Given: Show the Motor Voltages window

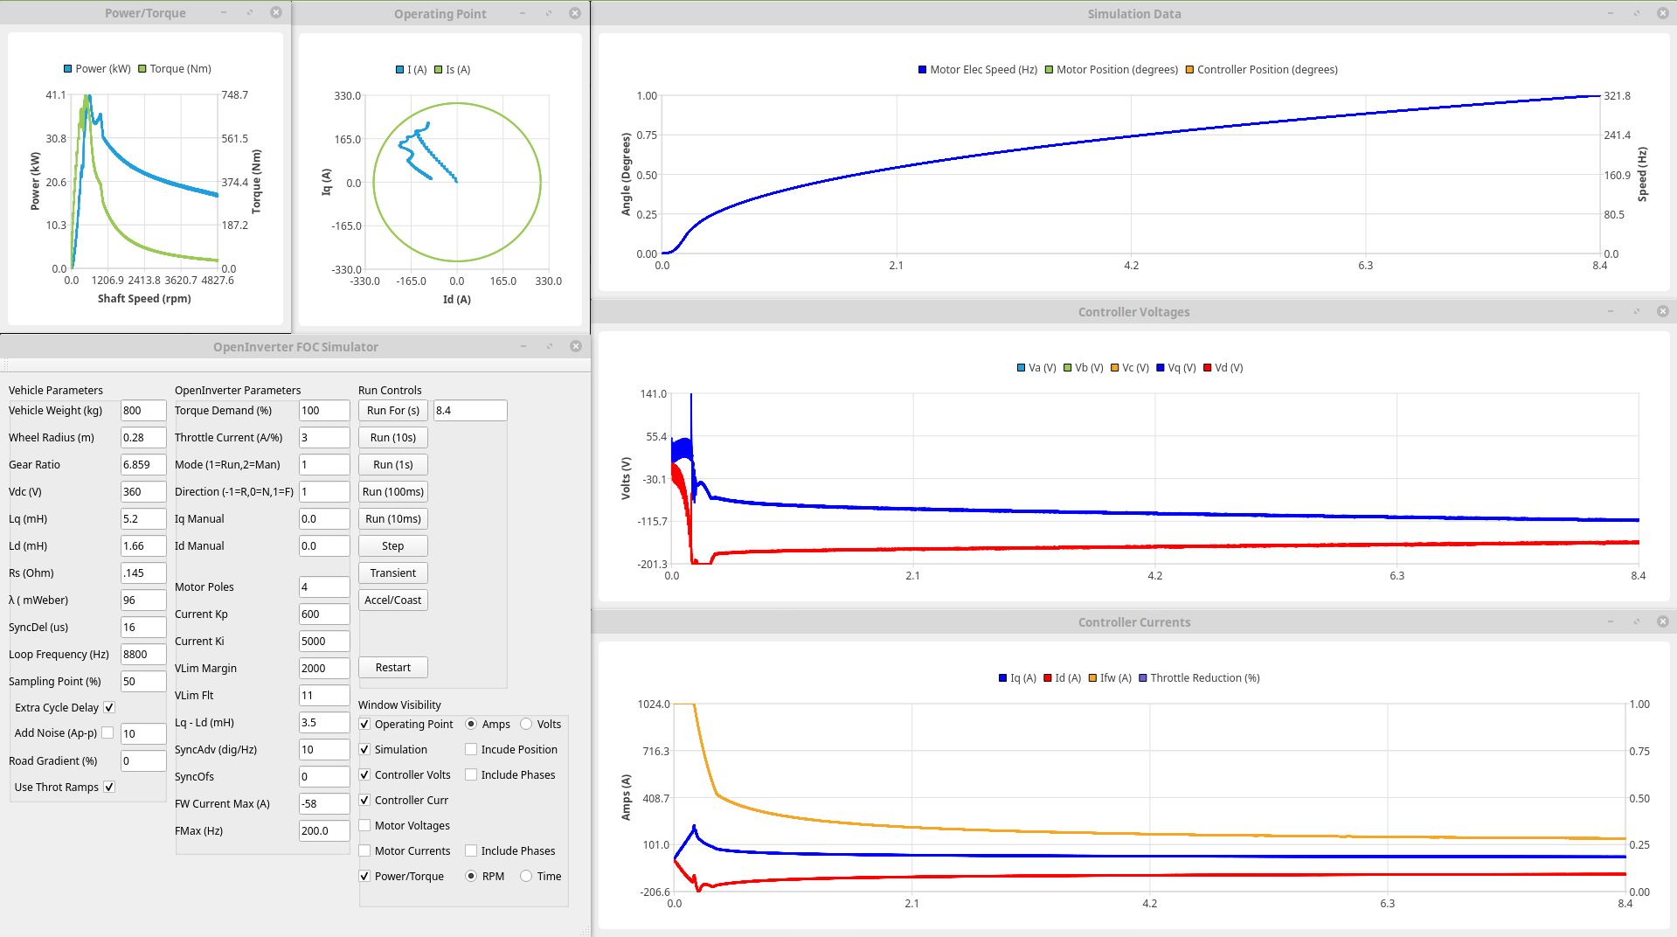Looking at the screenshot, I should coord(364,826).
